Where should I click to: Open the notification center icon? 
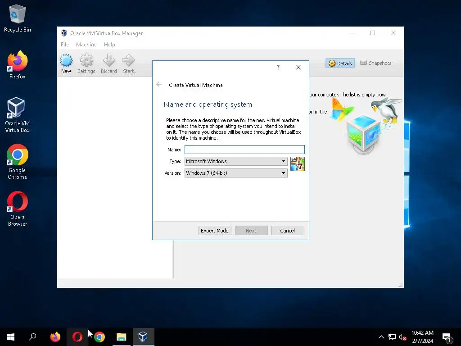tap(447, 337)
